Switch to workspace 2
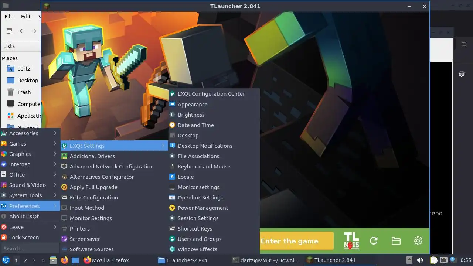473x266 pixels. click(25, 260)
